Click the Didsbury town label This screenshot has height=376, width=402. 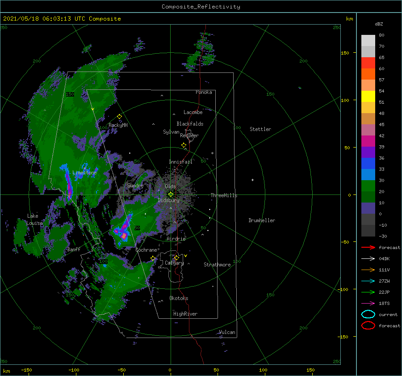pos(169,200)
